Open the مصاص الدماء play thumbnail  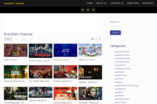pos(41,51)
